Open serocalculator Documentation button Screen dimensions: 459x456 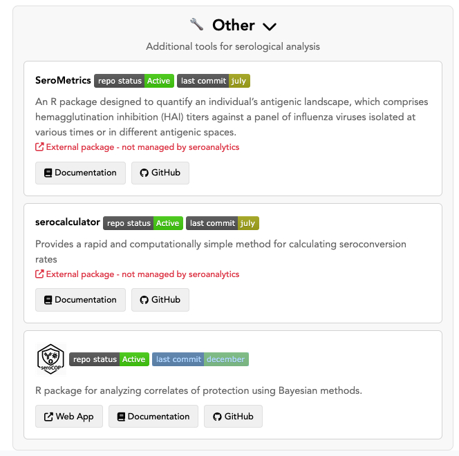coord(80,300)
